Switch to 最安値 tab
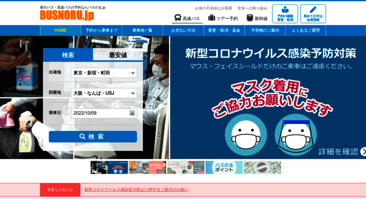 (x=118, y=55)
